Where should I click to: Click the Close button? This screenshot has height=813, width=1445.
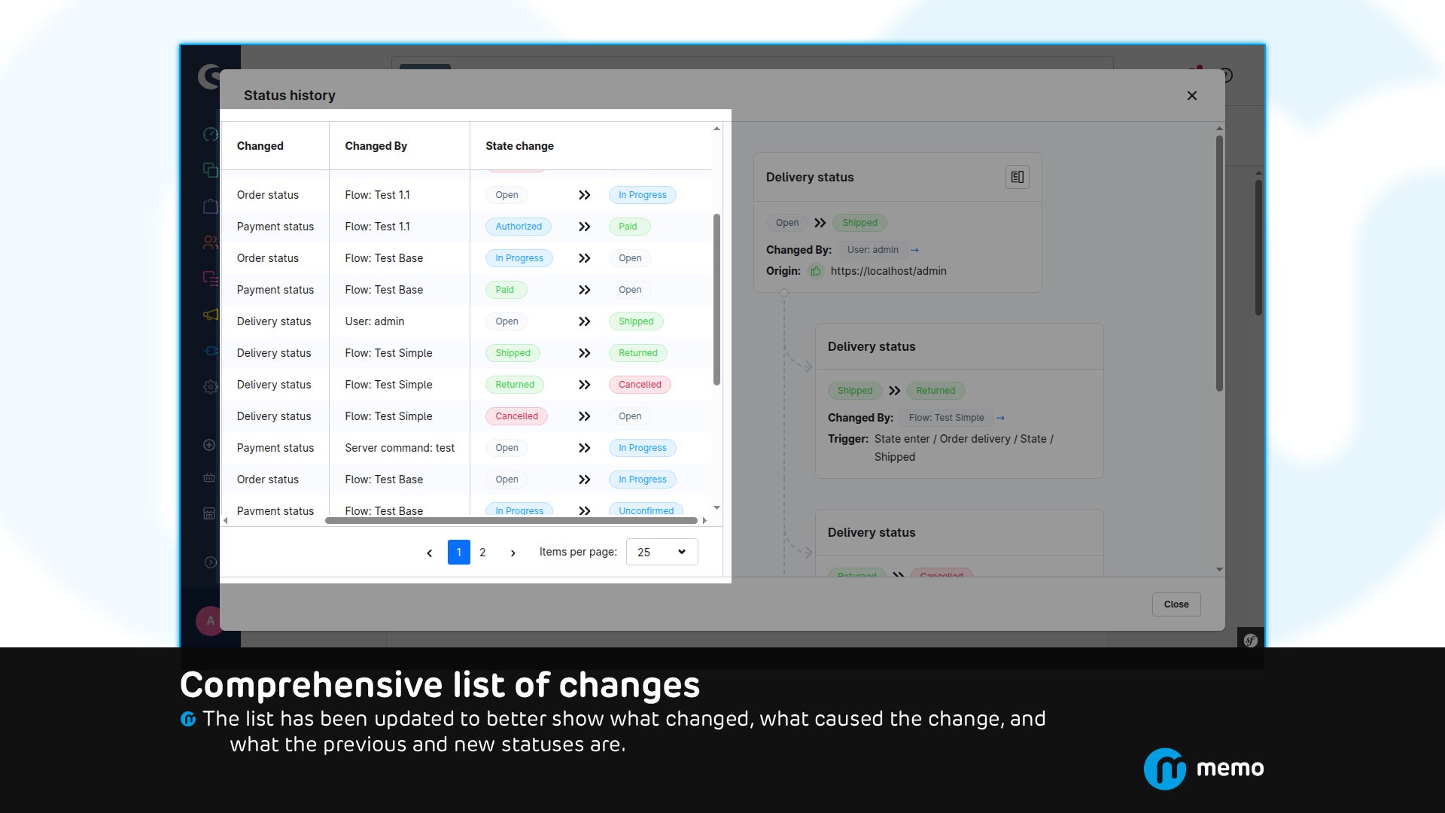pos(1176,604)
